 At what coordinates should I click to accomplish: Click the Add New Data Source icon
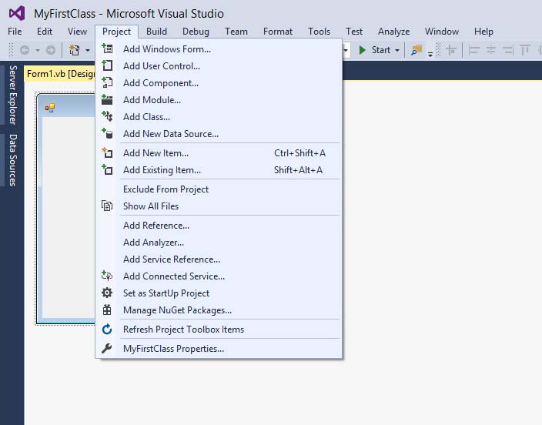pyautogui.click(x=108, y=134)
